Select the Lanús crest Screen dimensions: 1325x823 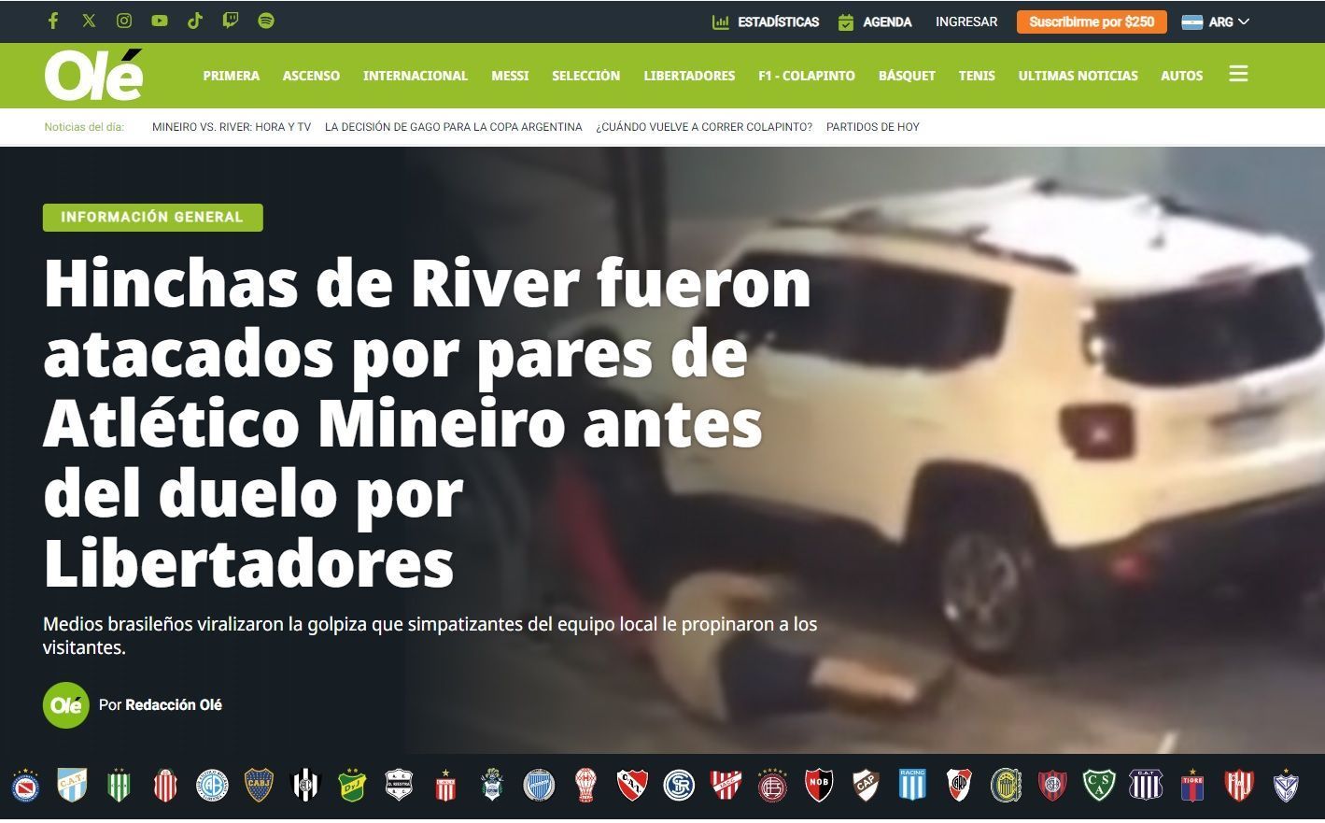[x=772, y=786]
